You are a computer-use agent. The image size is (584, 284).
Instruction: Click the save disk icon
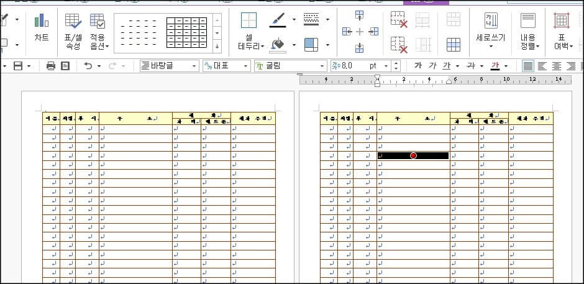(18, 66)
